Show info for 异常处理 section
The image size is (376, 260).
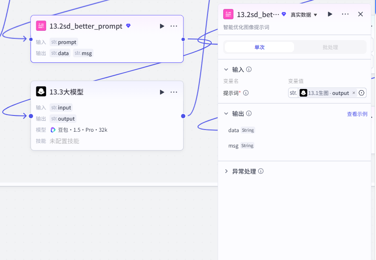[261, 171]
